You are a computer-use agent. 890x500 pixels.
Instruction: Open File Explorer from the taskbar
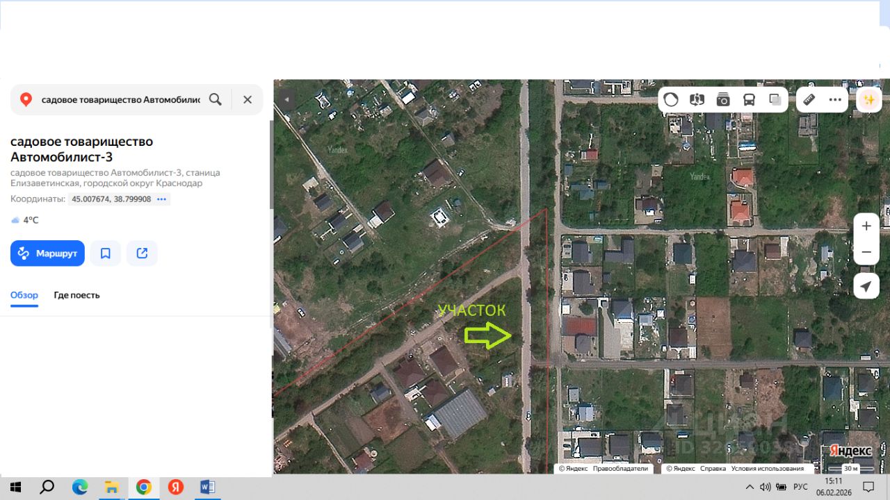click(x=112, y=487)
